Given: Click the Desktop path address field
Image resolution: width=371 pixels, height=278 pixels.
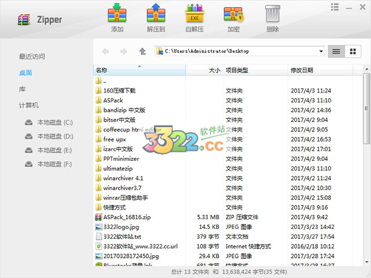Looking at the screenshot, I should click(x=240, y=51).
